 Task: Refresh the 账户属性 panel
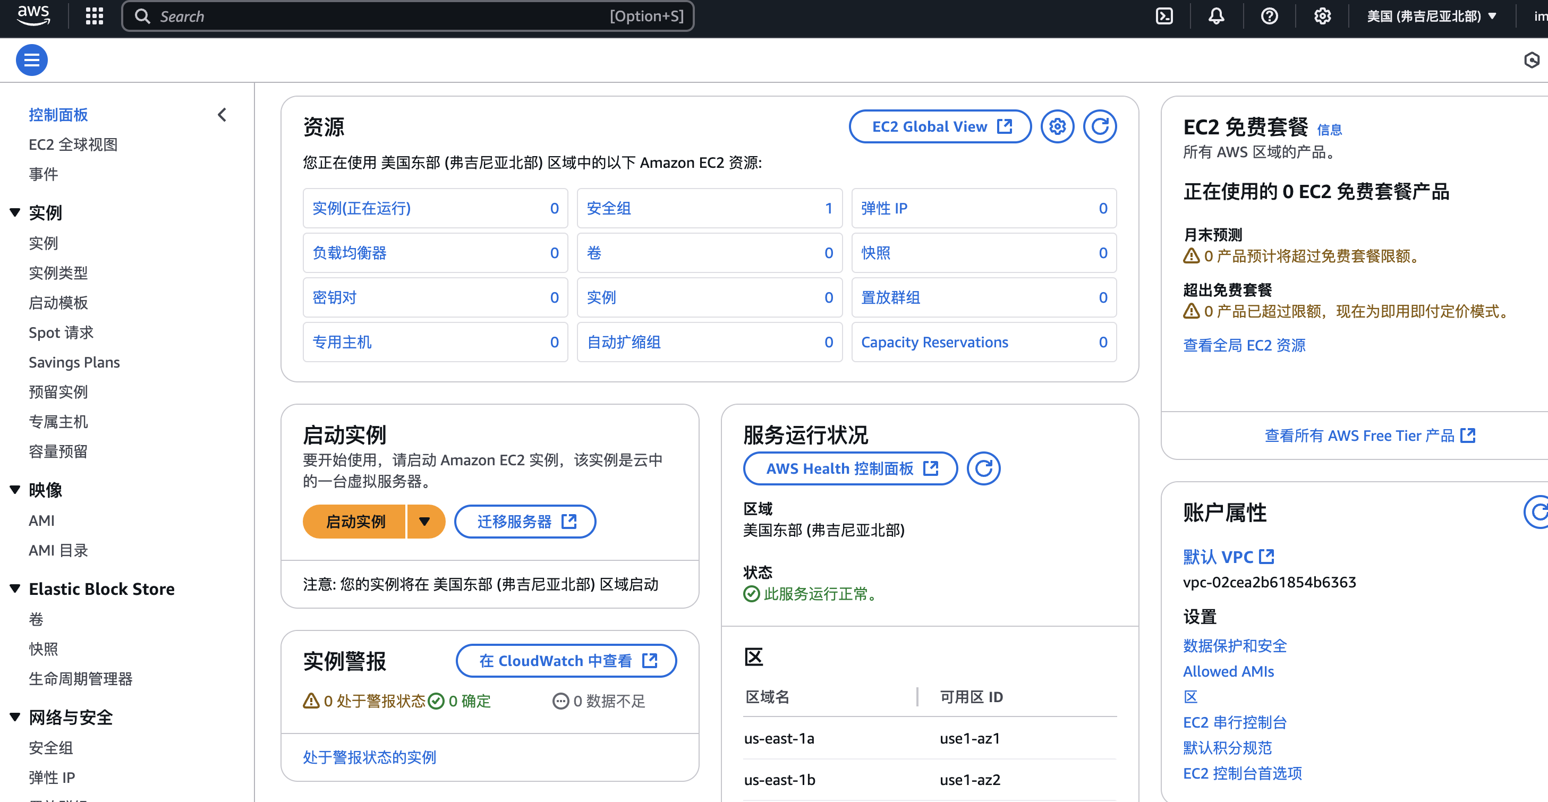pyautogui.click(x=1537, y=512)
